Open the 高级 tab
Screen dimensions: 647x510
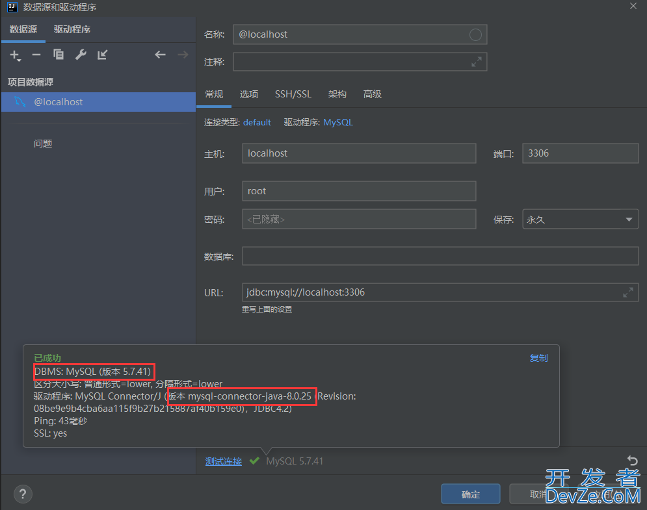pyautogui.click(x=372, y=94)
